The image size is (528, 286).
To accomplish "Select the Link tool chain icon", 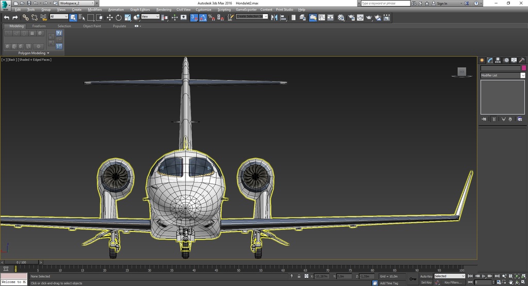I will pos(26,18).
